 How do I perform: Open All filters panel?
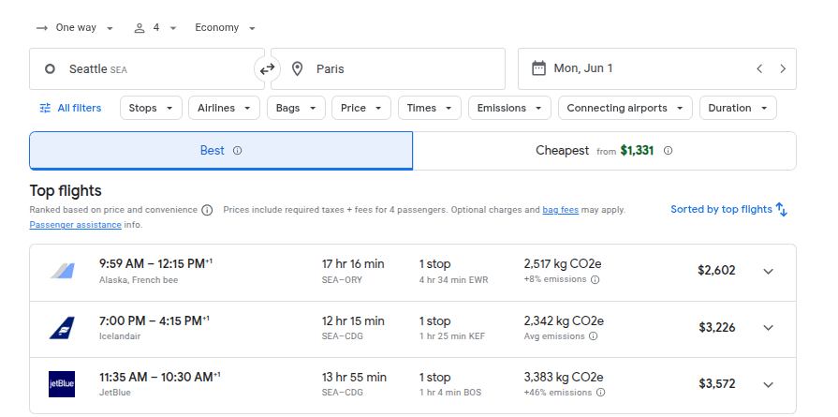(x=70, y=108)
